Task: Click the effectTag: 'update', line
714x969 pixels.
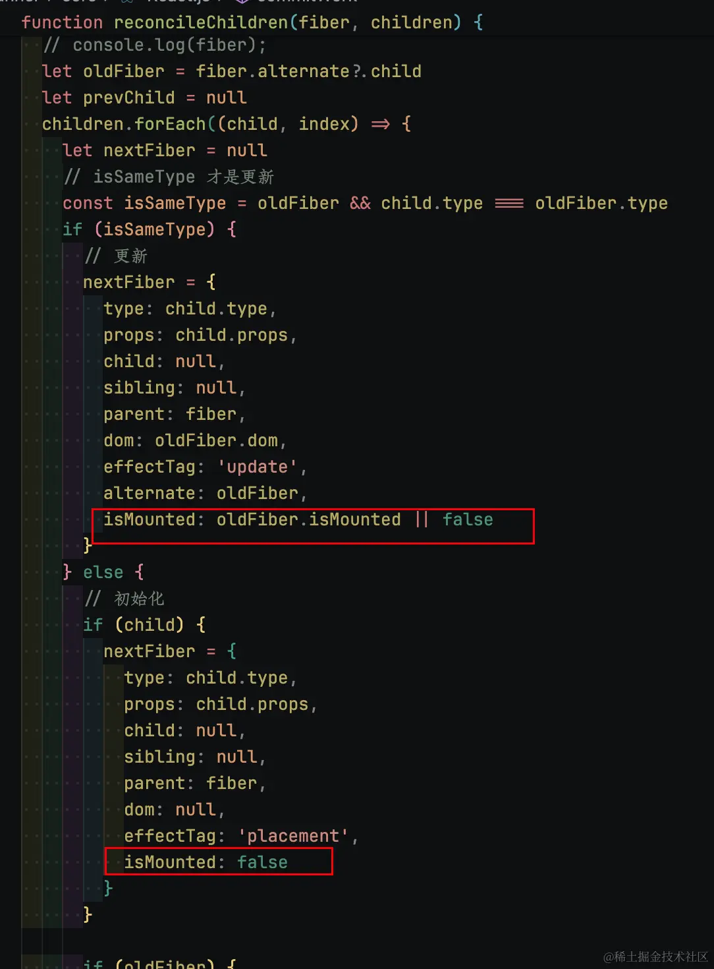Action: (205, 467)
